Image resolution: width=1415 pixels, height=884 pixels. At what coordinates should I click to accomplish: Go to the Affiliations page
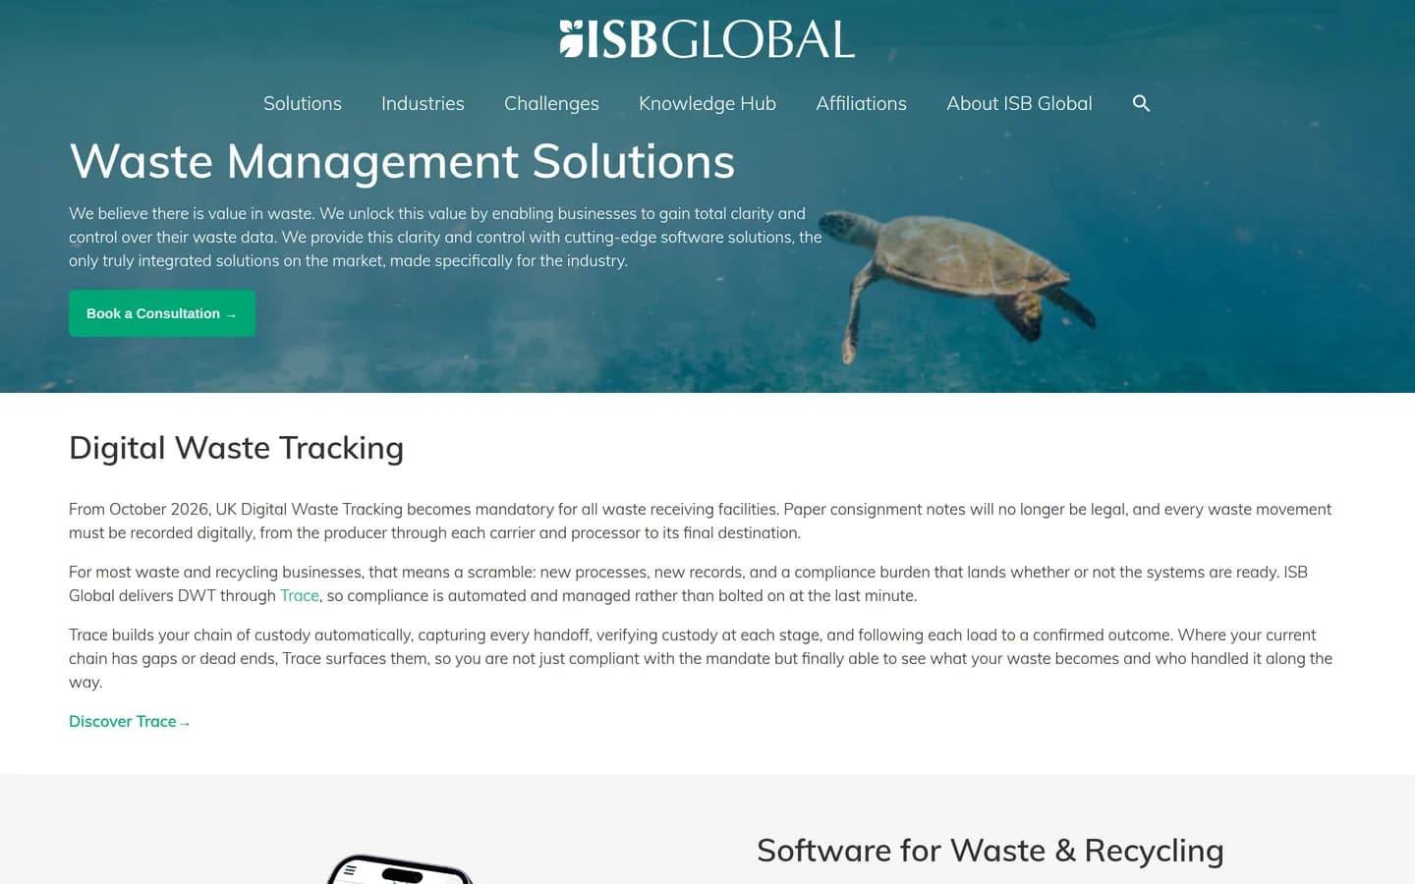tap(861, 103)
